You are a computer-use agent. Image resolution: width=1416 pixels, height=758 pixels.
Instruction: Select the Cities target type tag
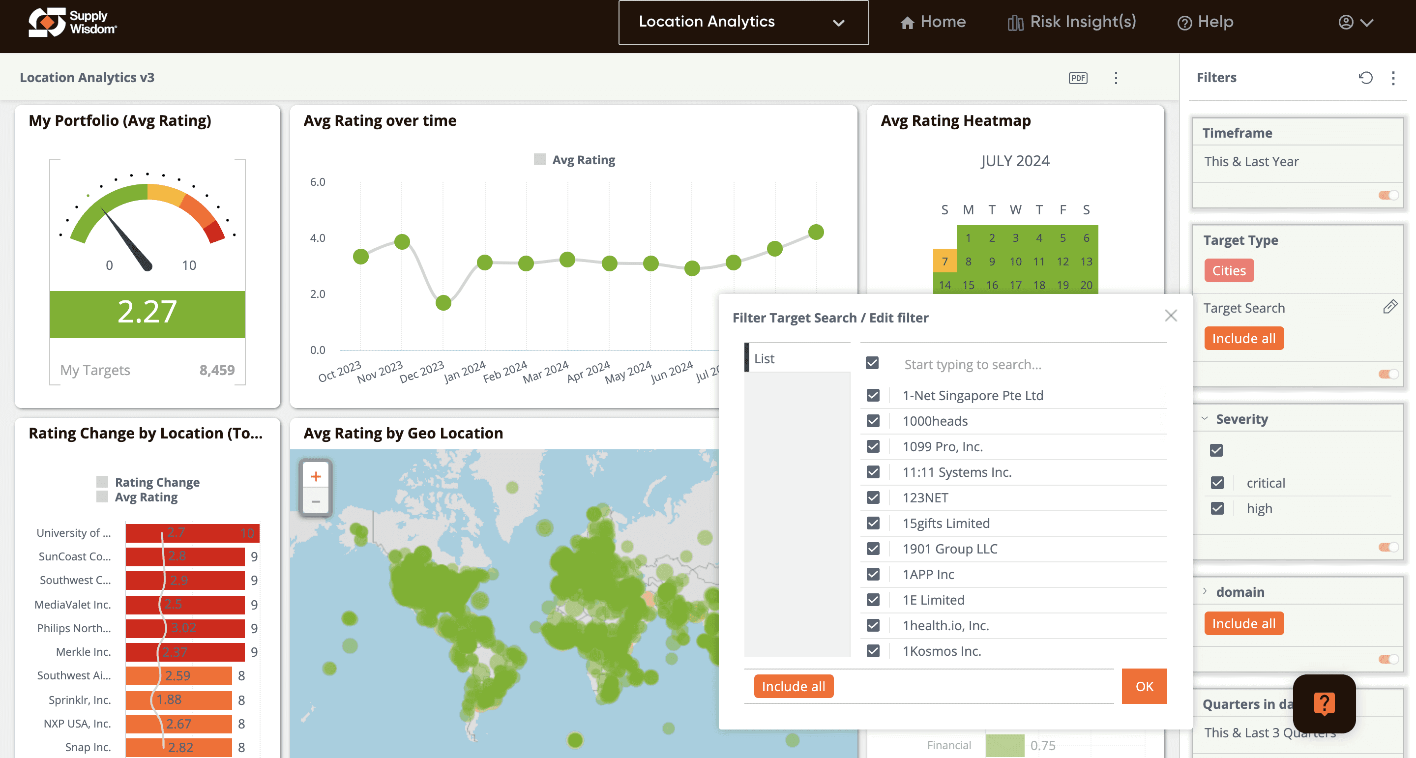point(1229,270)
